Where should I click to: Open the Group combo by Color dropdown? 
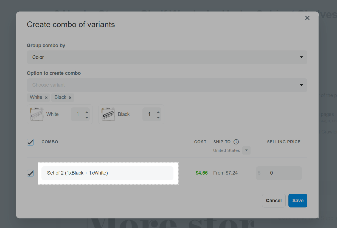click(x=167, y=57)
